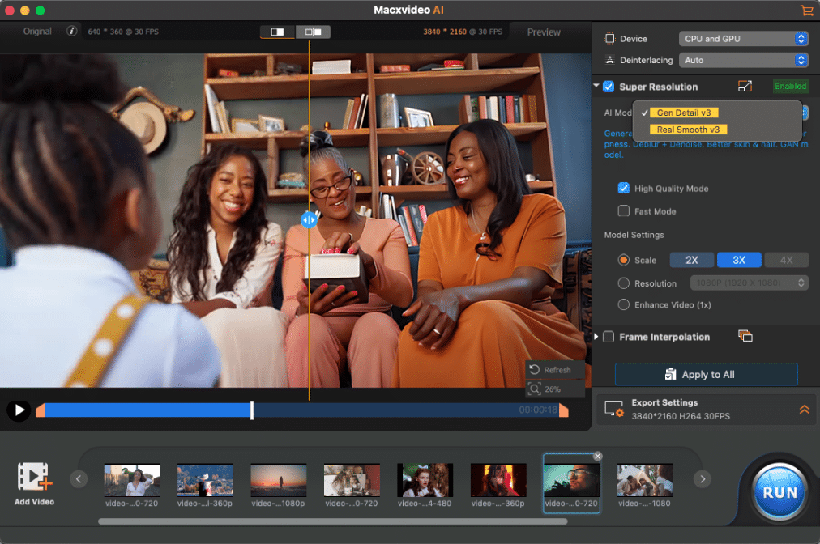820x544 pixels.
Task: Click the trim start marker
Action: pos(40,410)
